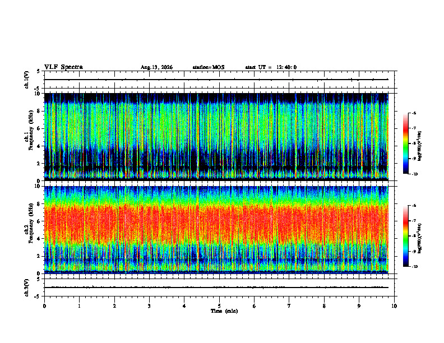Click the 10 kHz tick of ch.2 axis
444x343 pixels.
[x=39, y=186]
